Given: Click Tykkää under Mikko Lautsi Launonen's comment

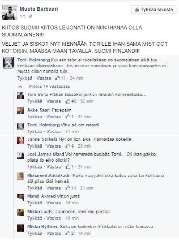Looking at the screenshot, I should (34, 218).
